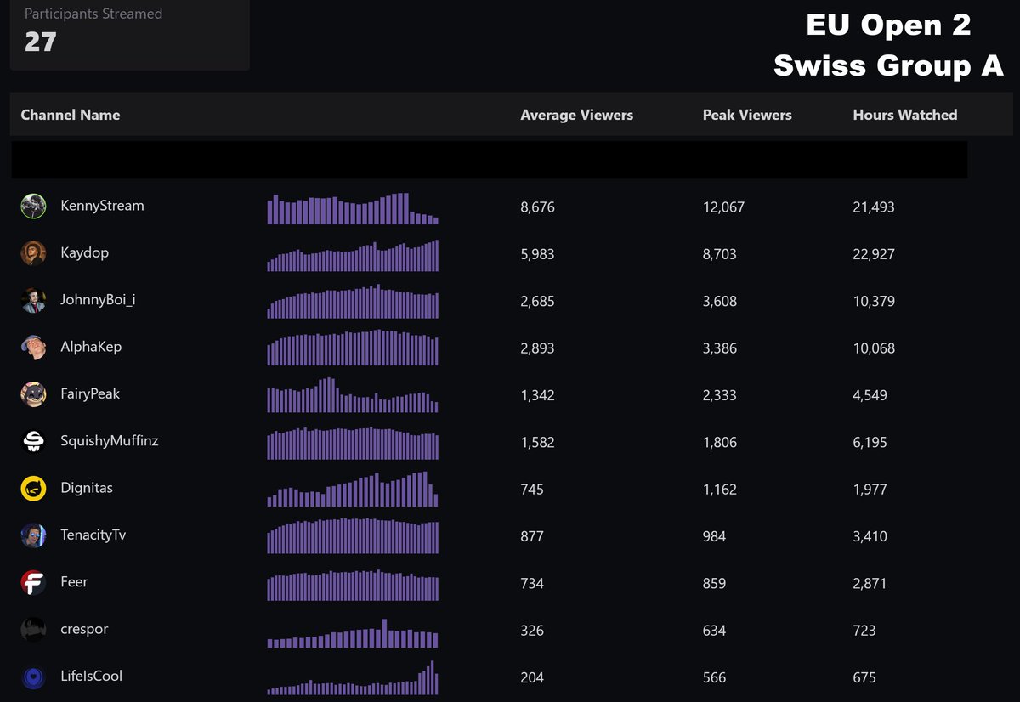Select JohnnyBoi_i's peak viewers 3,608
This screenshot has width=1020, height=702.
(x=720, y=301)
